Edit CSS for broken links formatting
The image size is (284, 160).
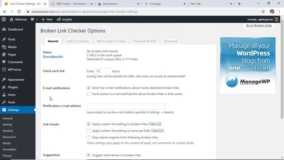pyautogui.click(x=155, y=124)
